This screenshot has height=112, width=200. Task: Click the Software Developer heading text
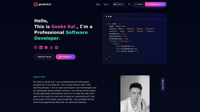coord(61,35)
